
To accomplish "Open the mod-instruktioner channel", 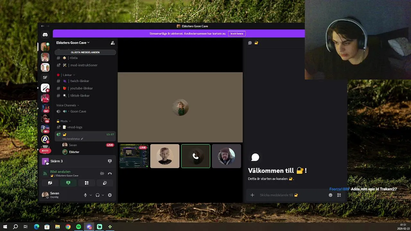I will pos(85,65).
